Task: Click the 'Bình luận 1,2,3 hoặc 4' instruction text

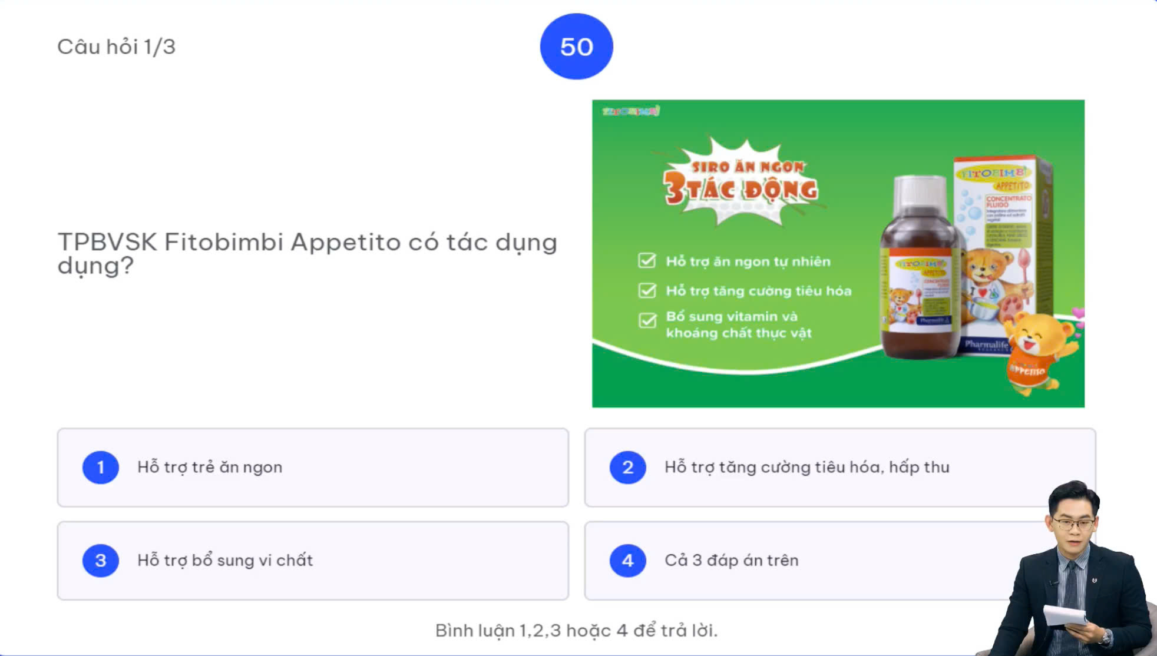Action: click(x=576, y=631)
